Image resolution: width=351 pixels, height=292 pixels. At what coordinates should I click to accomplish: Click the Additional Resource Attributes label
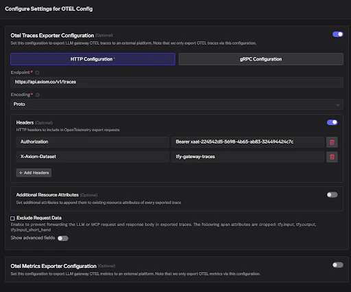coord(47,195)
